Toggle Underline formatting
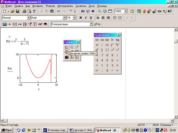 (91, 18)
